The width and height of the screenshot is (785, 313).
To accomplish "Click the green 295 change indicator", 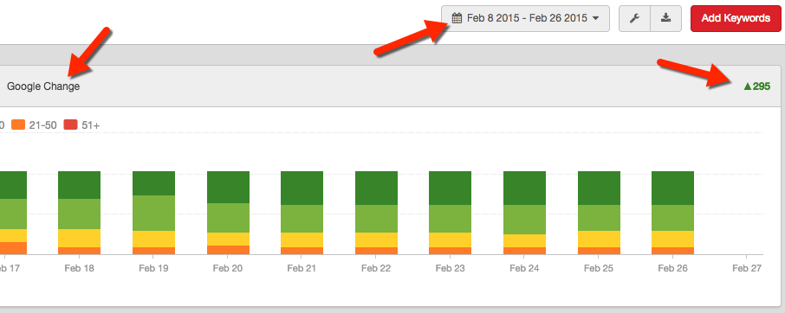I will pos(757,86).
